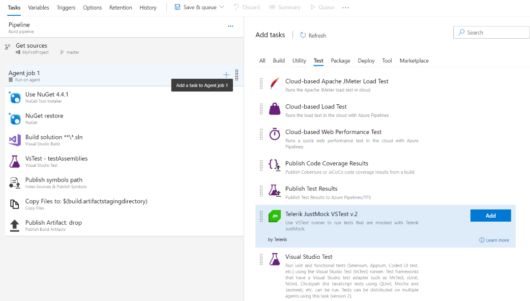
Task: Open the Pipeline ellipsis menu
Action: [230, 26]
